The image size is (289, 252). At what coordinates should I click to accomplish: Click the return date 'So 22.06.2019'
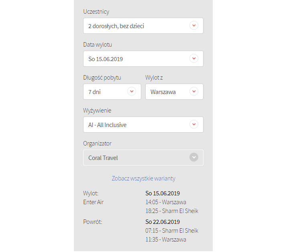pyautogui.click(x=163, y=222)
